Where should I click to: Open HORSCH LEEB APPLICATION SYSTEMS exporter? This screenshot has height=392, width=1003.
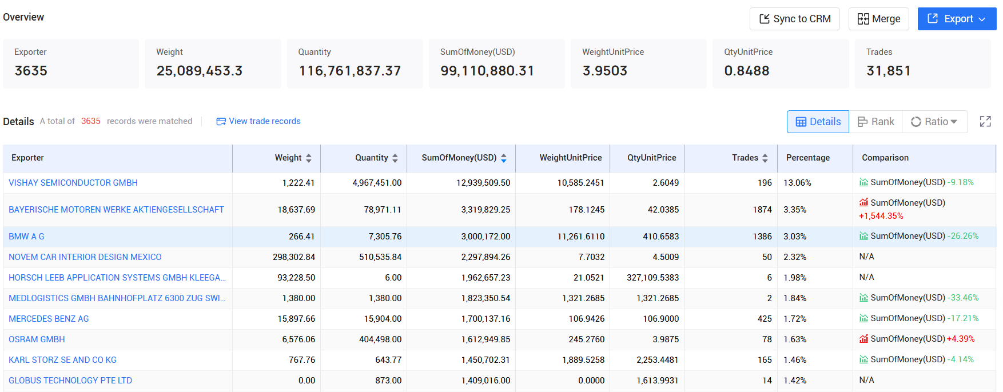tap(117, 278)
